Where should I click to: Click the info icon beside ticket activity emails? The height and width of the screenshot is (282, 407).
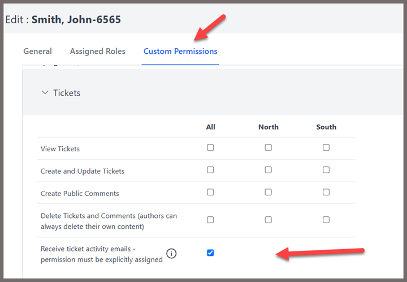pos(171,254)
